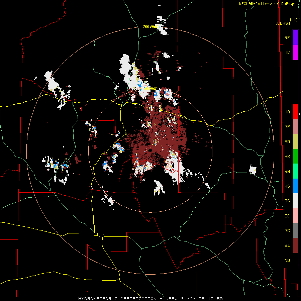Click the RF legend label
301x301 pixels.
coord(287,37)
